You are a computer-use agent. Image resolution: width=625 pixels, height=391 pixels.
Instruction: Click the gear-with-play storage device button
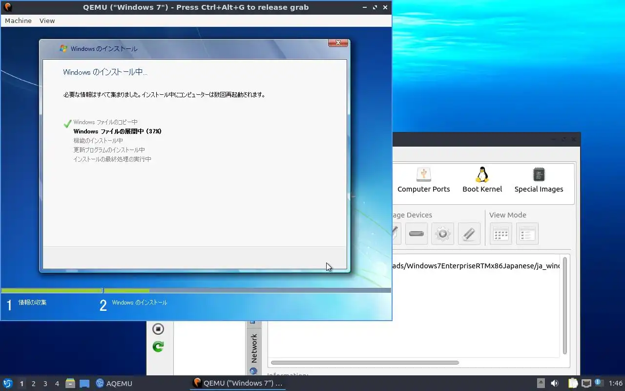pyautogui.click(x=443, y=234)
